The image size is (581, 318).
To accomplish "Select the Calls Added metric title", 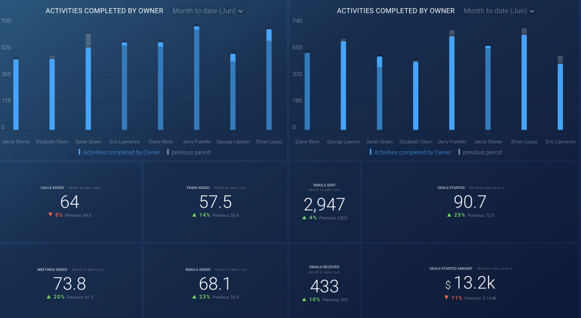I will (52, 188).
